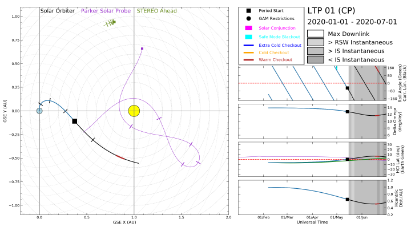
Task: Click the '14' tick on Delta Omega axis
Action: point(389,108)
